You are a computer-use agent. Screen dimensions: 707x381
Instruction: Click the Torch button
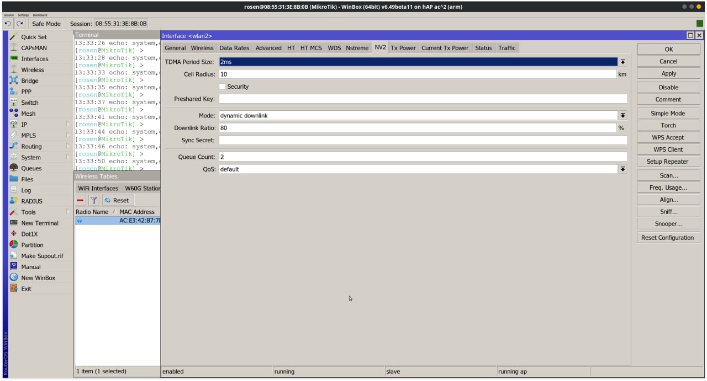pos(668,125)
